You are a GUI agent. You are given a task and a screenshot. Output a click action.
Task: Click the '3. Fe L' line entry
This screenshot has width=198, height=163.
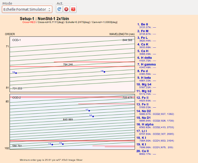[x=147, y=39]
